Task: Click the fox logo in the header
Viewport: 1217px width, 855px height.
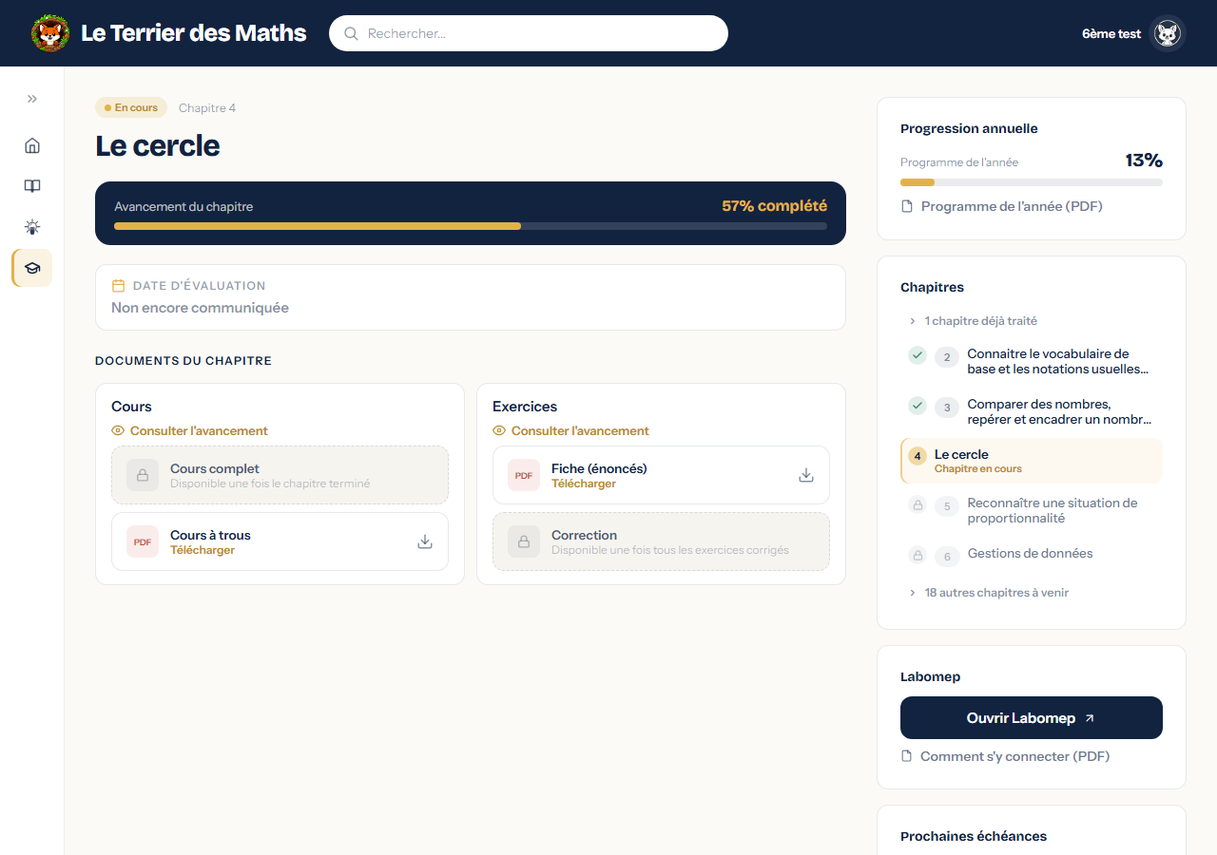Action: point(50,33)
